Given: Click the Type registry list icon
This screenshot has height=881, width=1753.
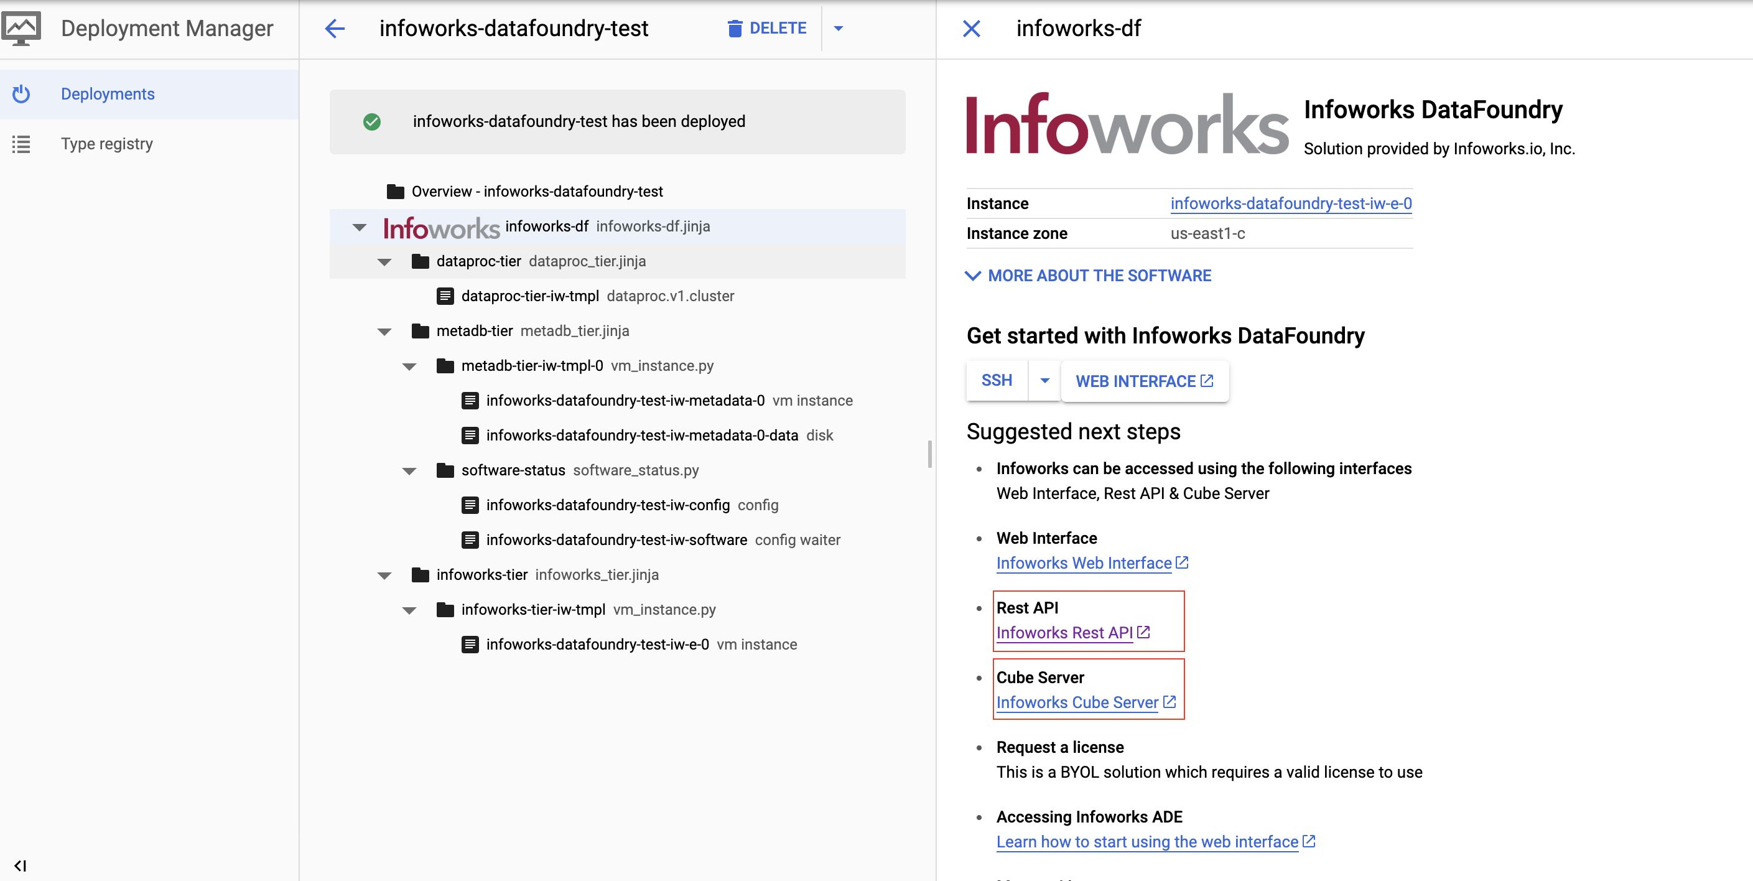Looking at the screenshot, I should [x=21, y=144].
